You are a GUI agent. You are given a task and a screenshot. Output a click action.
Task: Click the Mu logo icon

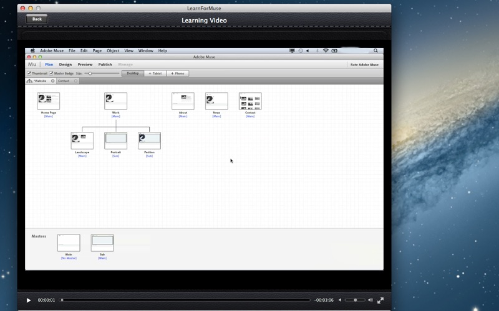click(x=32, y=64)
